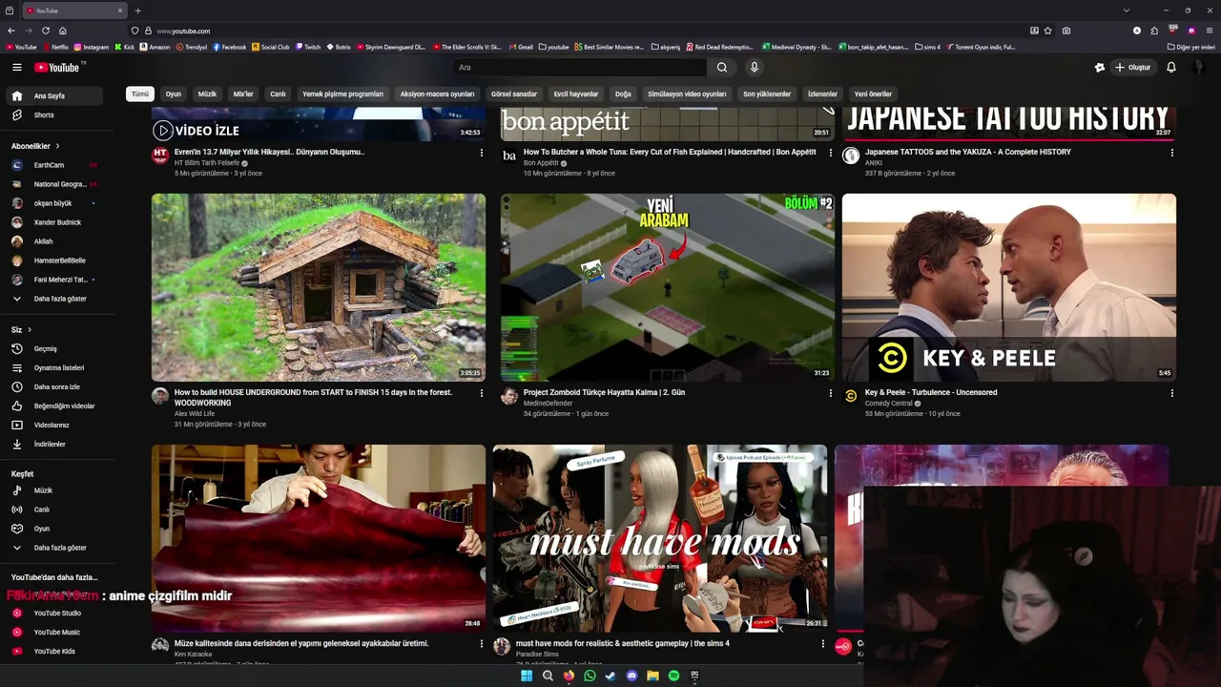This screenshot has height=687, width=1221.
Task: Open the must have mods thumbnail
Action: [660, 538]
